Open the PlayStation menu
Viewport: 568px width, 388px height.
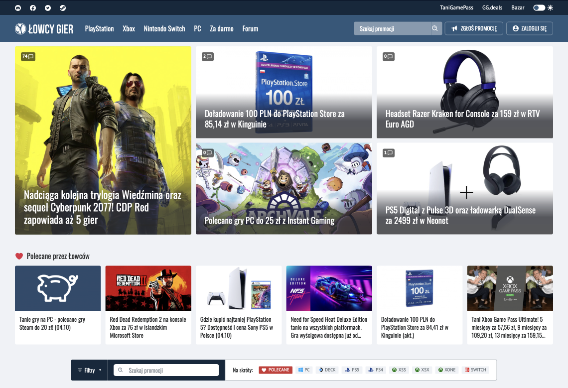click(99, 28)
